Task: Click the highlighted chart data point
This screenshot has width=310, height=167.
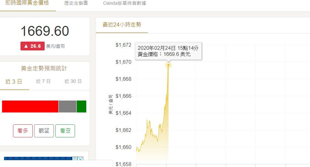Action: tap(168, 65)
